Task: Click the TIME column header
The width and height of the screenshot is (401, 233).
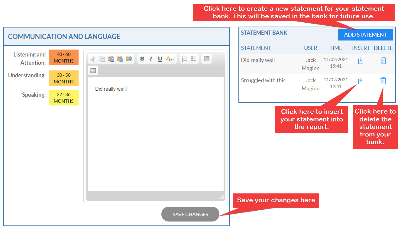Action: click(x=336, y=48)
